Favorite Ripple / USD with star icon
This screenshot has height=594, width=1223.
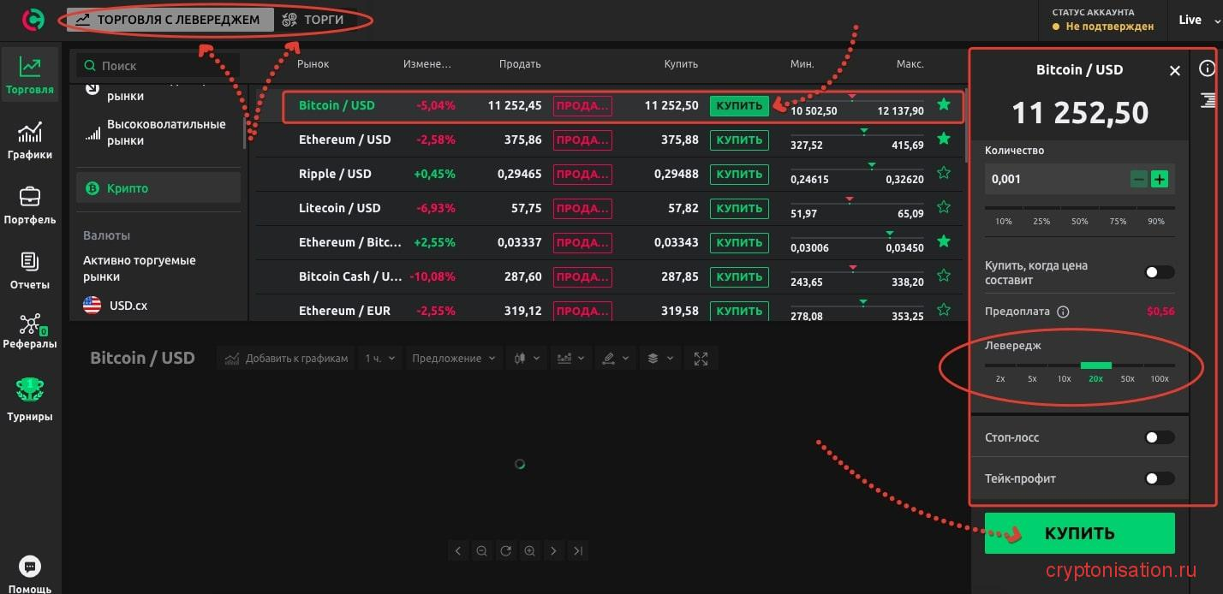[943, 173]
